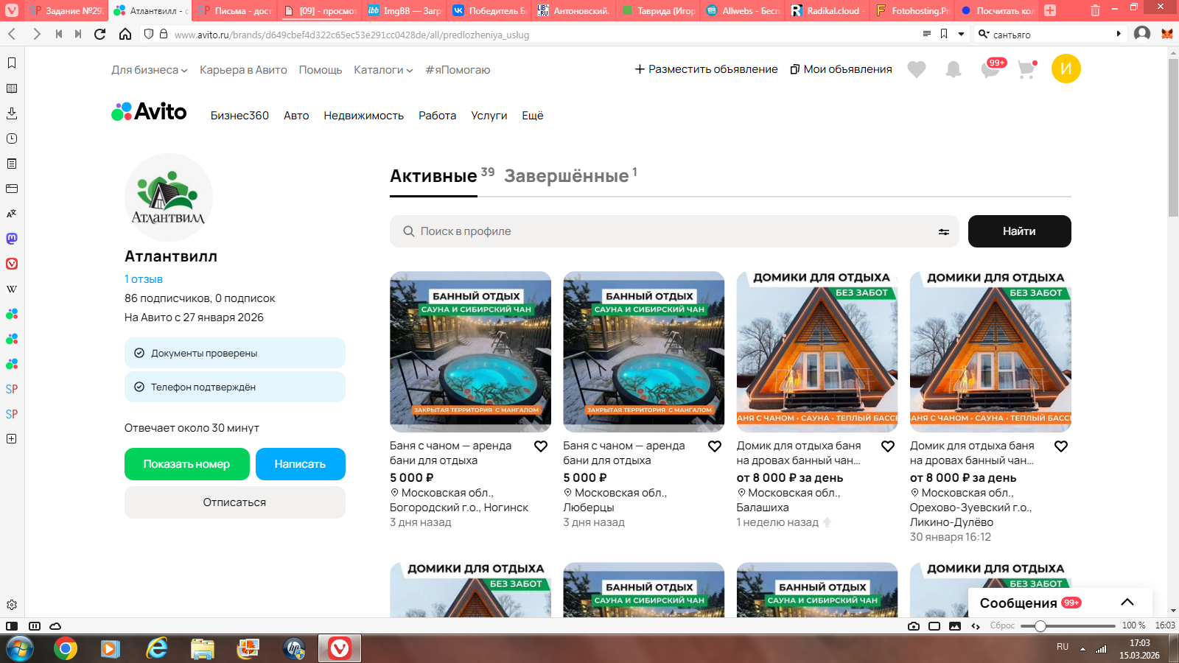Favorite the Ногинск баня listing
The width and height of the screenshot is (1179, 663).
541,446
